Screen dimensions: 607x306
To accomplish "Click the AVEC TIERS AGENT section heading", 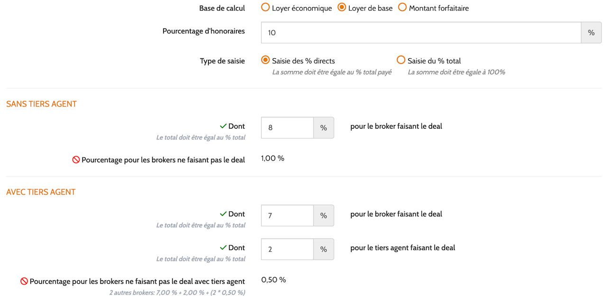I will coord(41,192).
